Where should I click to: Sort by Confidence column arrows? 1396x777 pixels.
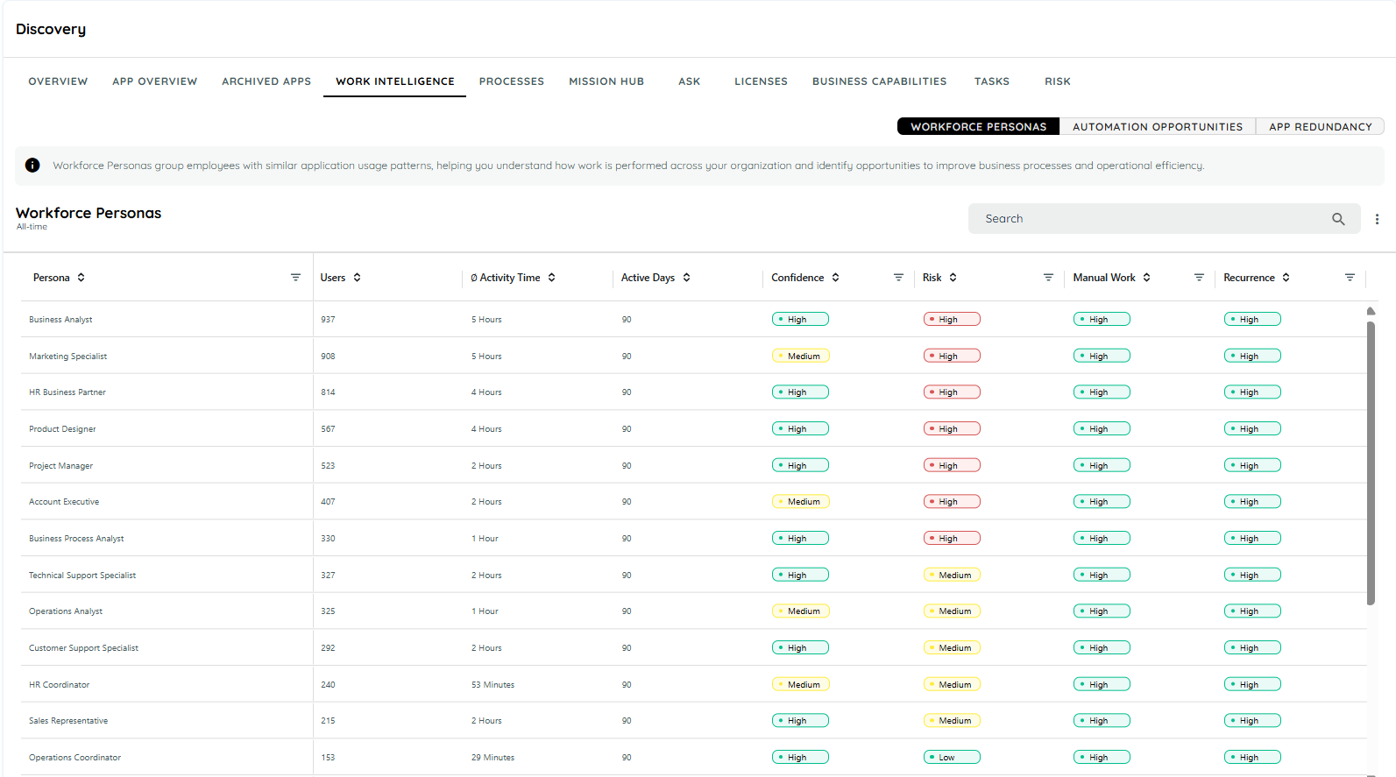836,278
